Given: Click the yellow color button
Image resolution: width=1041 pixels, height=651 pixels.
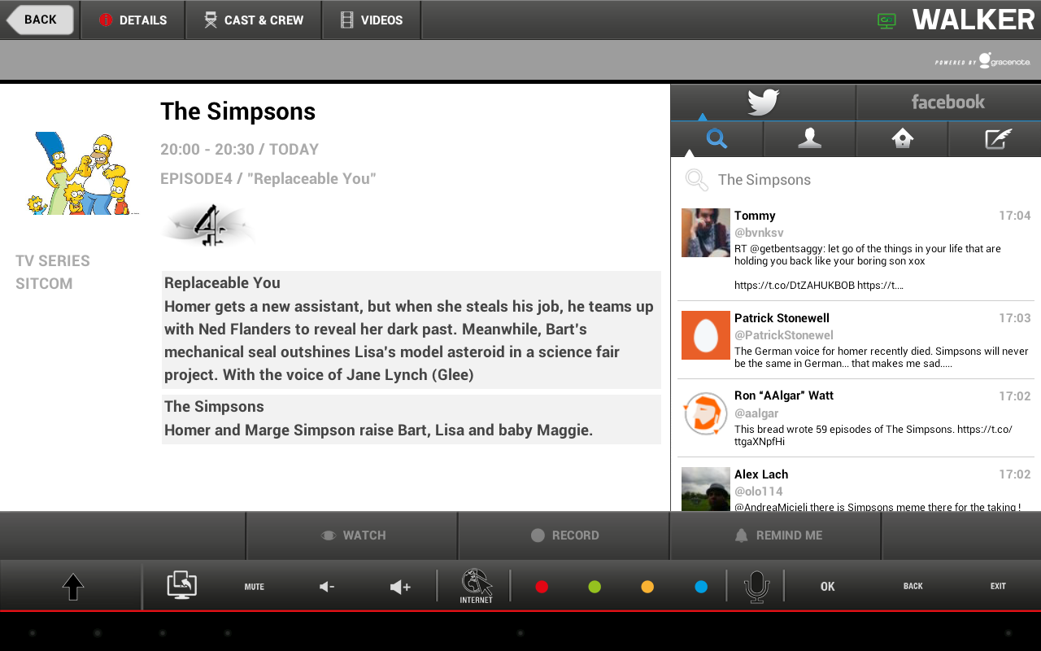Looking at the screenshot, I should pos(647,587).
